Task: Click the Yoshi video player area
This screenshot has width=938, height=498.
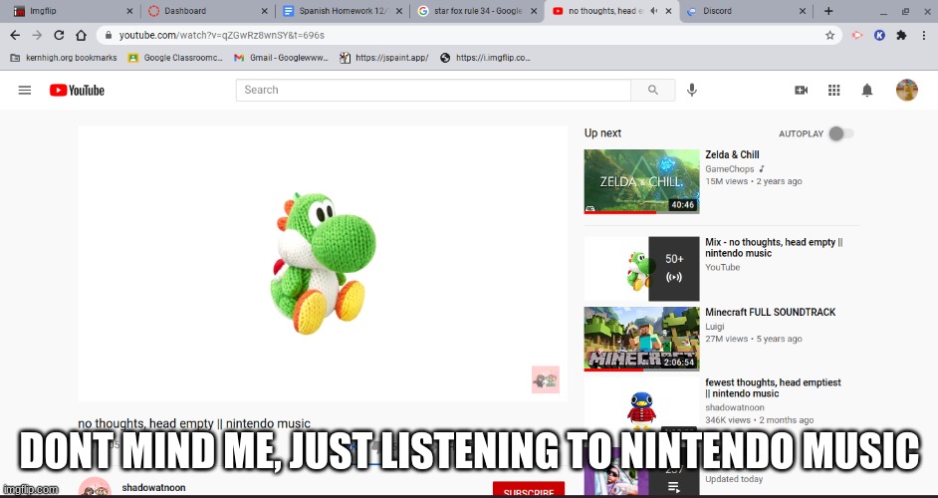Action: [x=323, y=263]
